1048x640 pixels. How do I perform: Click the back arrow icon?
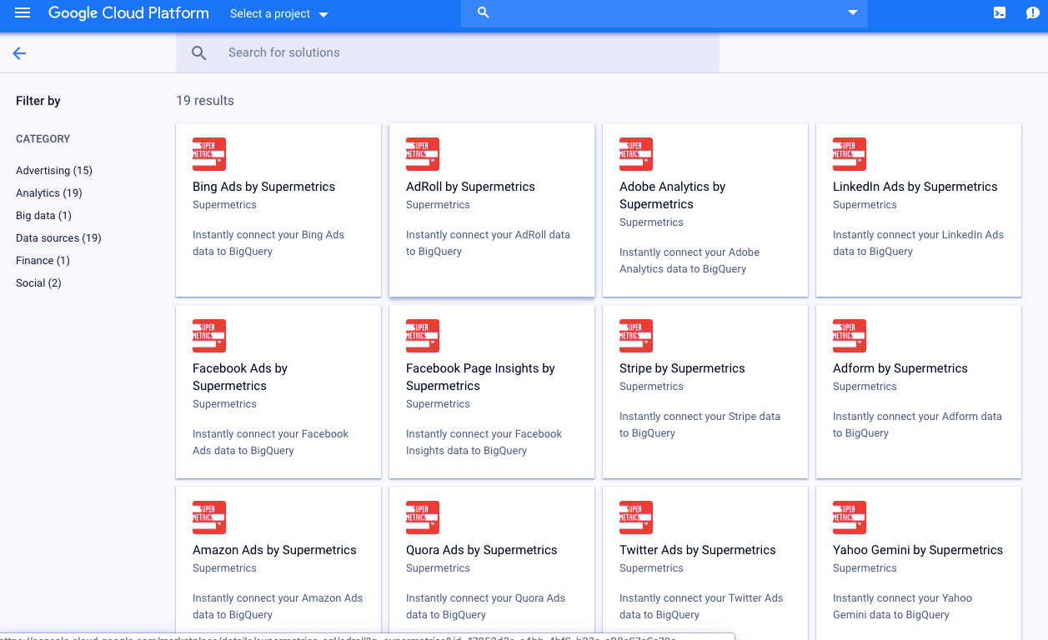pos(20,53)
